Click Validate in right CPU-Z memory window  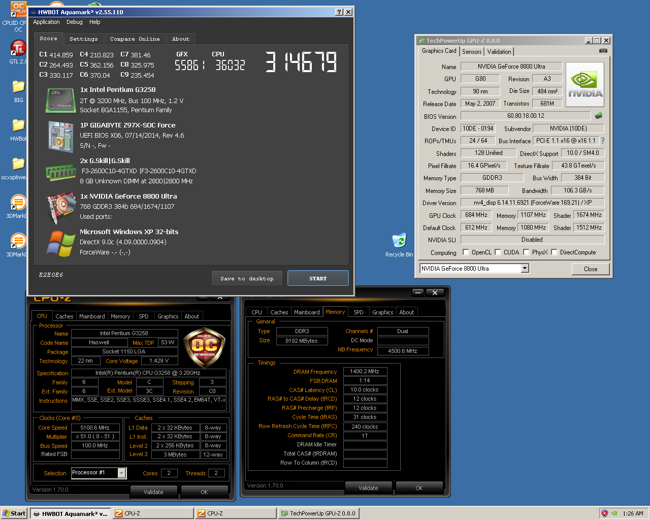point(368,488)
